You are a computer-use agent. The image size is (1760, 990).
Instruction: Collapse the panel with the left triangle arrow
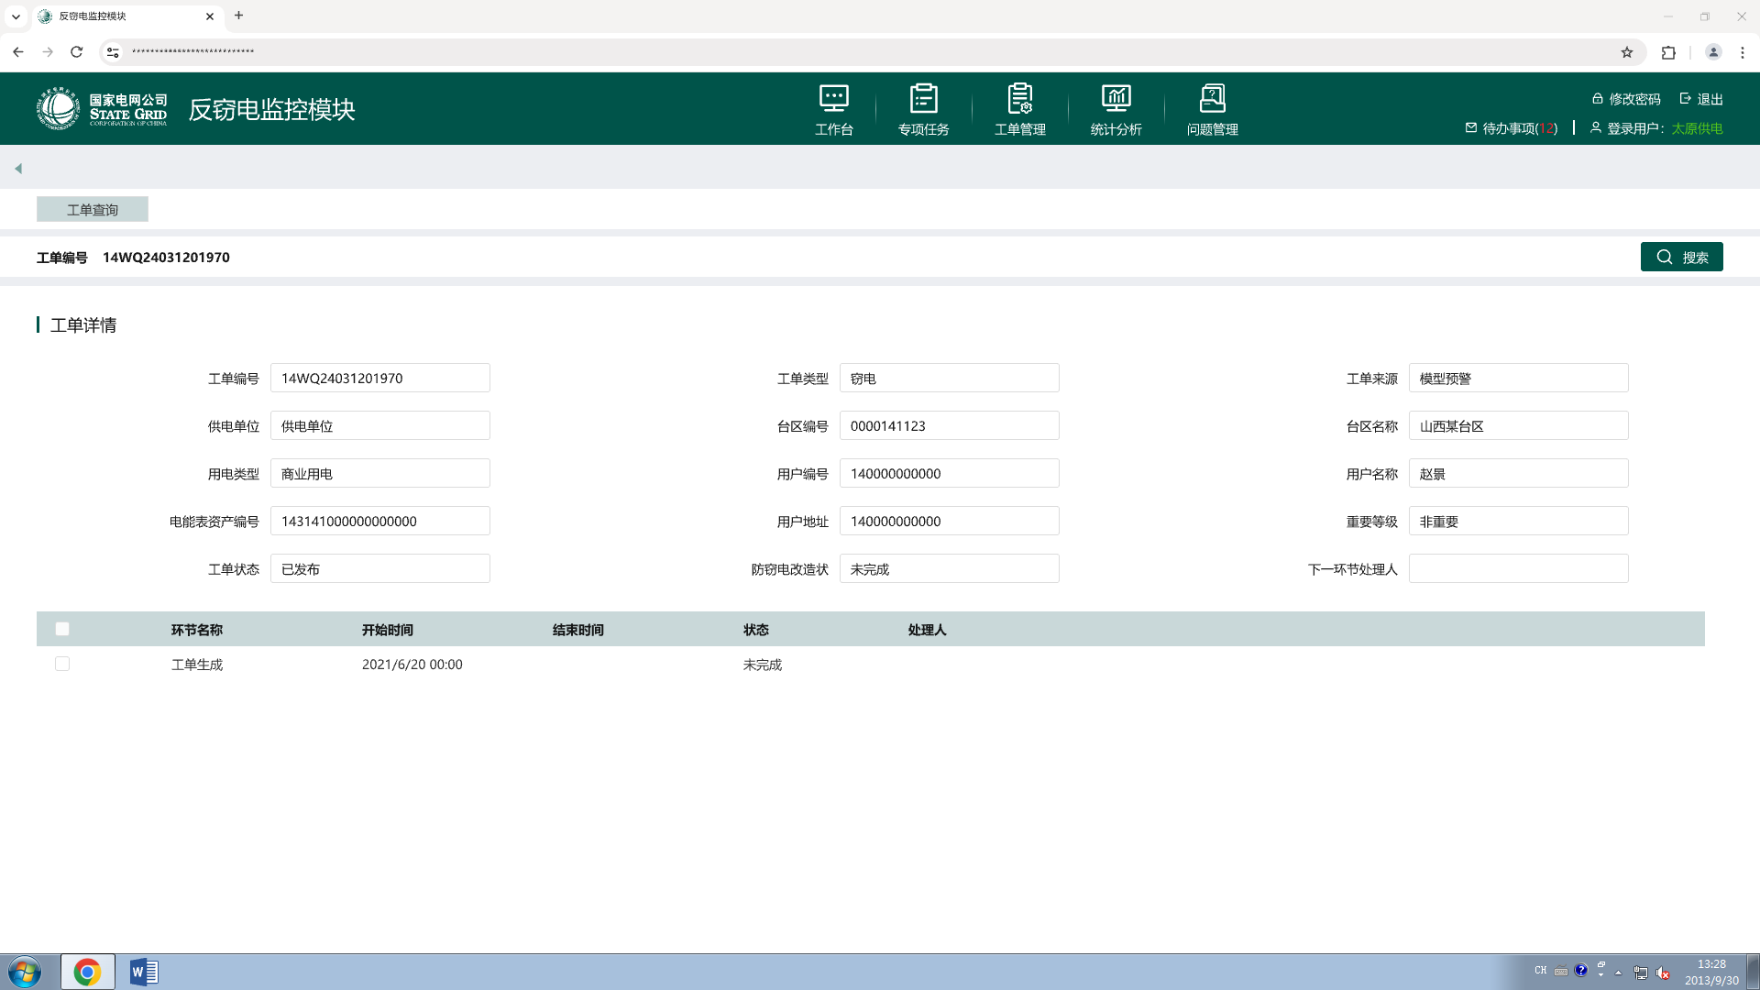click(x=18, y=169)
